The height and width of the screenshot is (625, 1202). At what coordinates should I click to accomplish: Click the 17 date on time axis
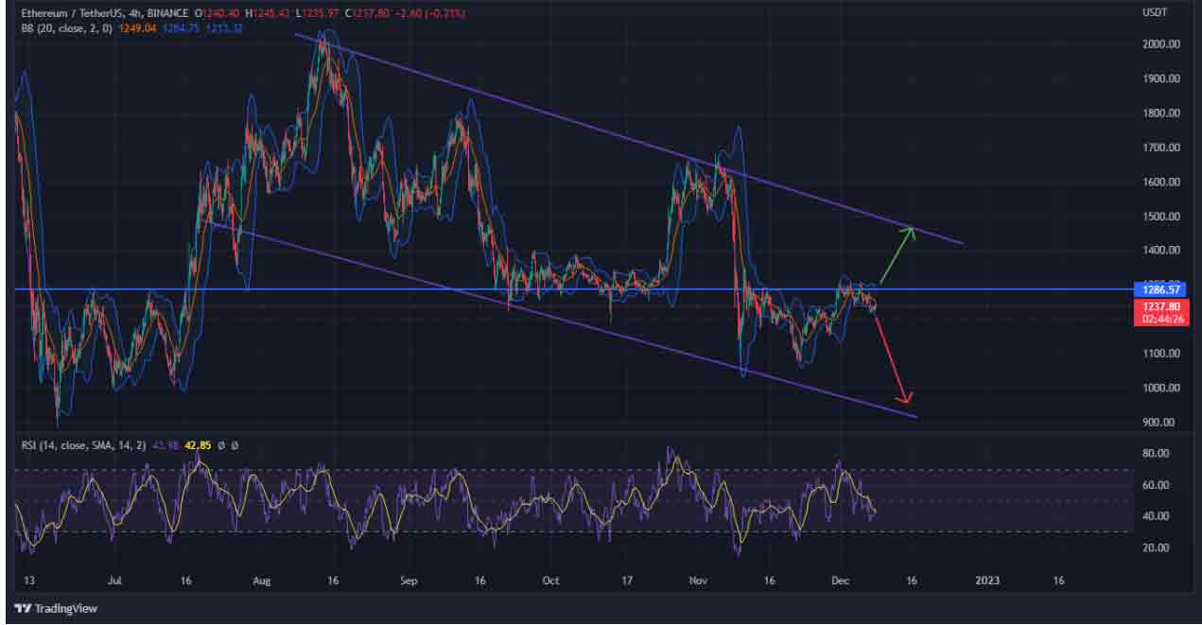coord(625,581)
